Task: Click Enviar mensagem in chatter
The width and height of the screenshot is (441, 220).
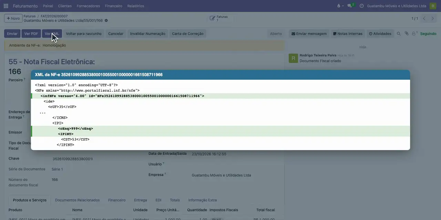Action: coord(309,34)
